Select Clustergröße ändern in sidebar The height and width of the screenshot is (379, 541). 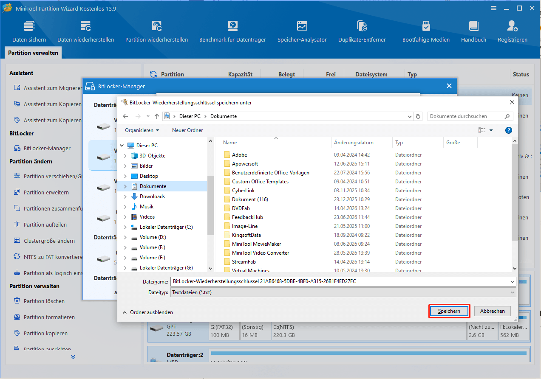49,241
